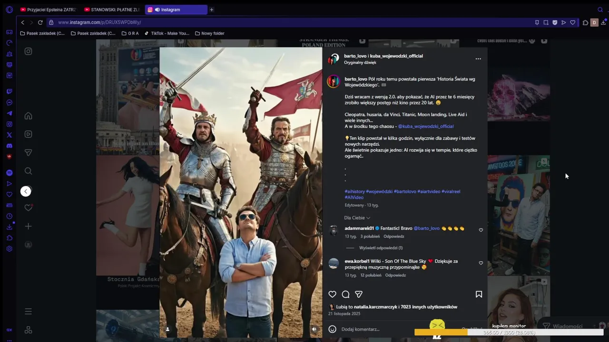Open Instagram Notifications heart icon

click(29, 208)
